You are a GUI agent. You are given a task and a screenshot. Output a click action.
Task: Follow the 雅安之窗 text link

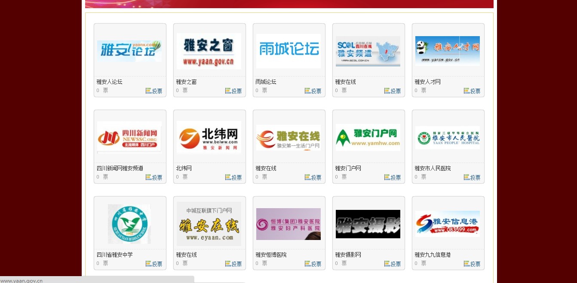[186, 82]
